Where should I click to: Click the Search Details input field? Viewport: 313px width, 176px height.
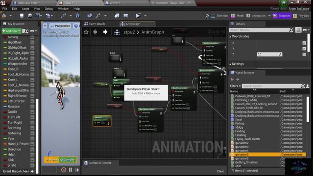pos(259,30)
